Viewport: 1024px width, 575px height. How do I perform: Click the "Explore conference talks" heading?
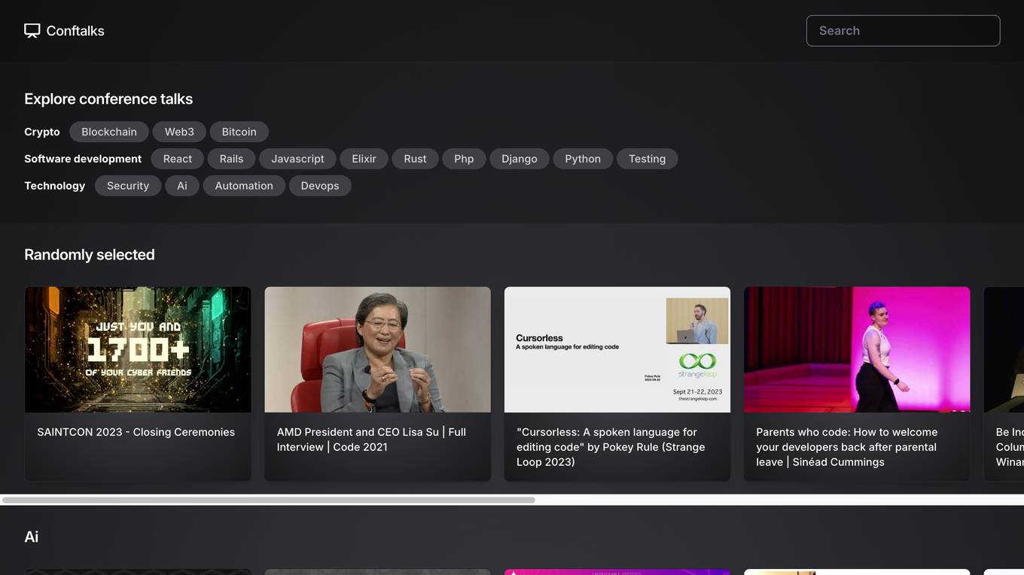(108, 99)
